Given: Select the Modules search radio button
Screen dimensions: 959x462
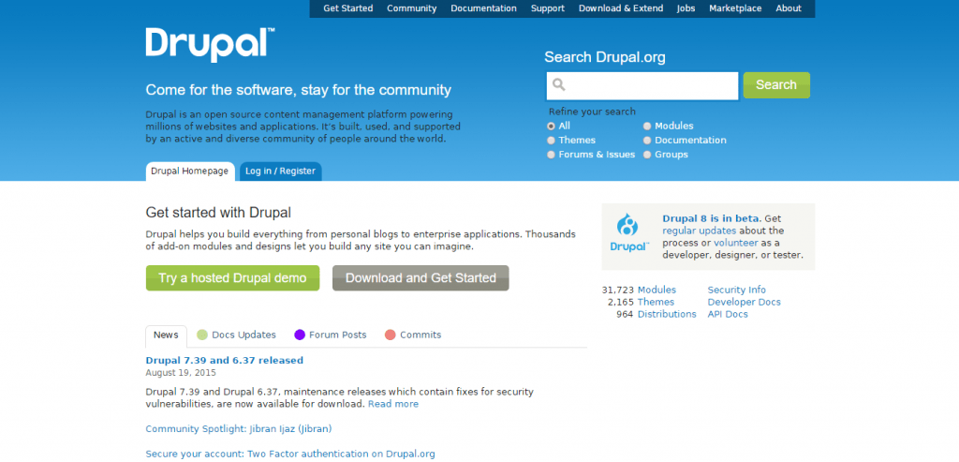Looking at the screenshot, I should click(x=647, y=127).
